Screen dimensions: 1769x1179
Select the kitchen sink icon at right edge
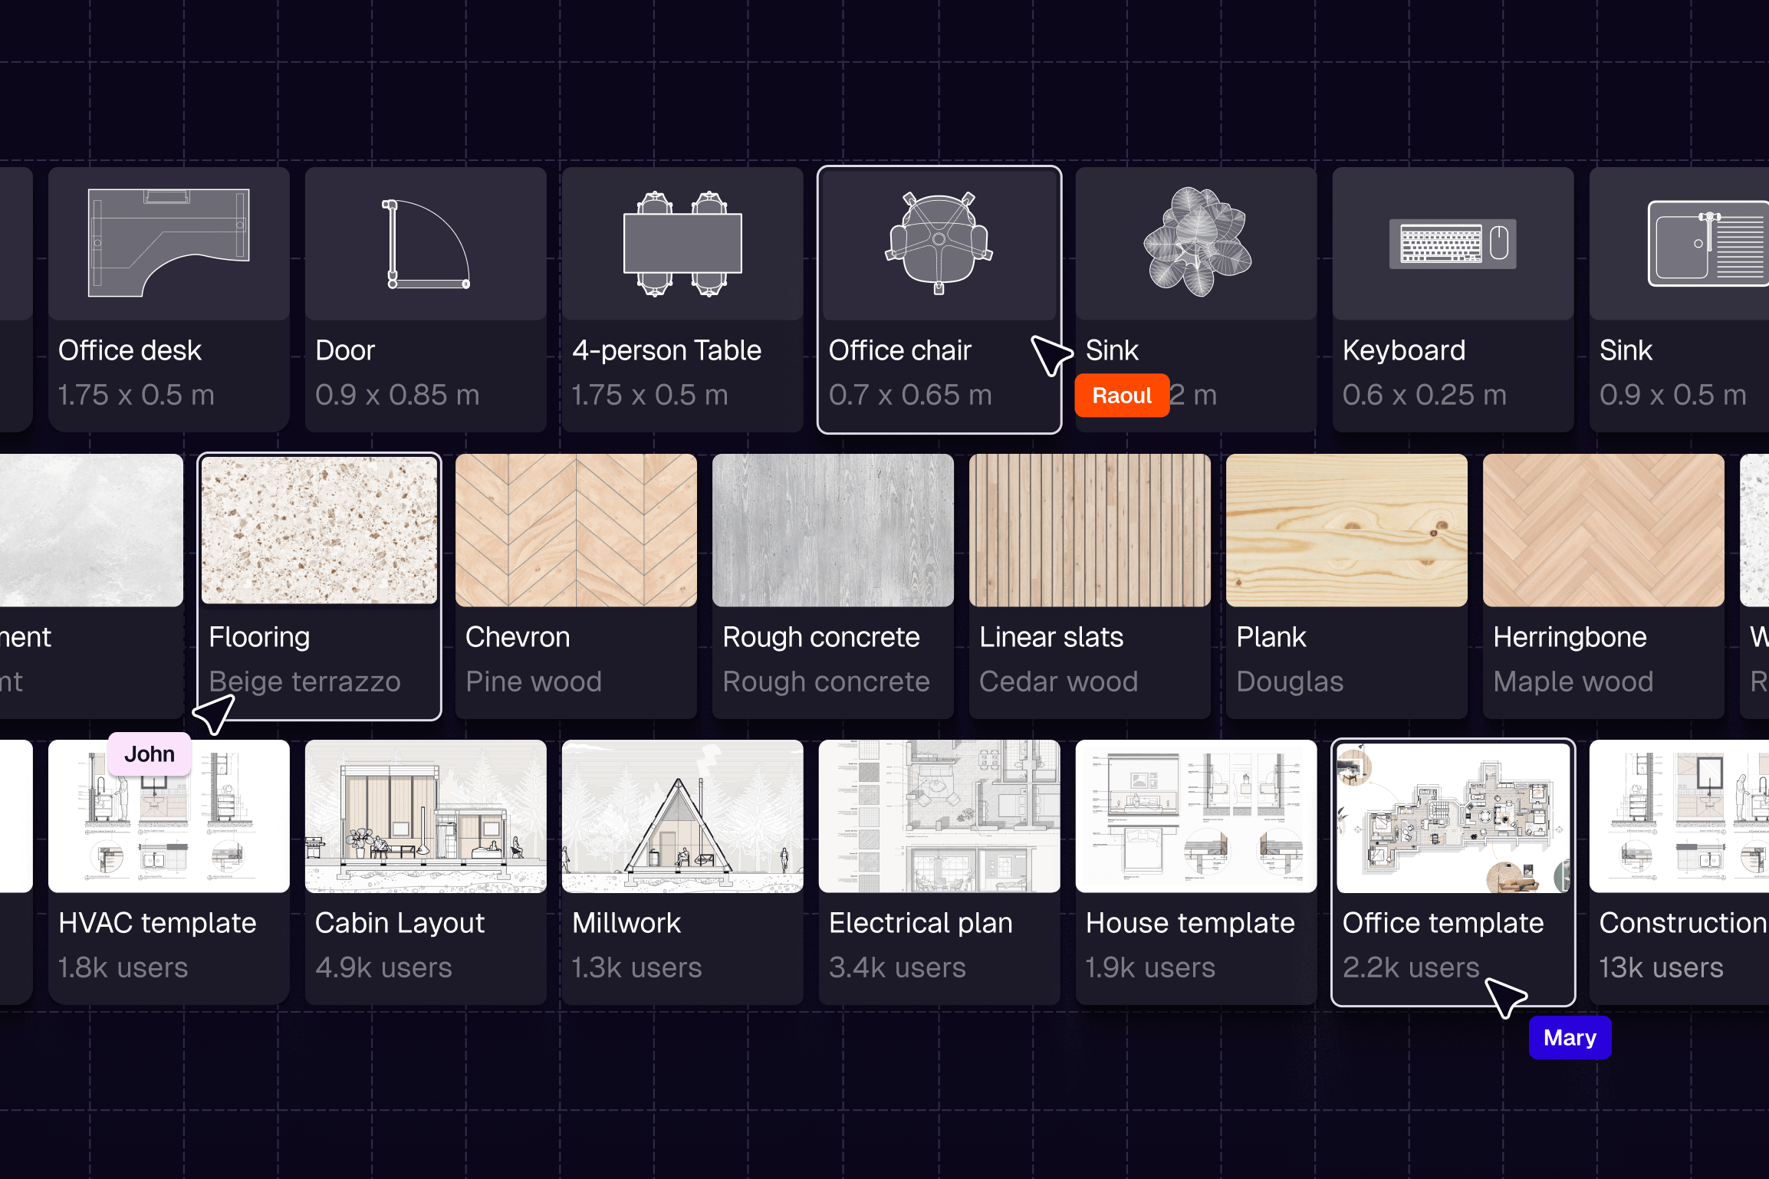[1708, 244]
